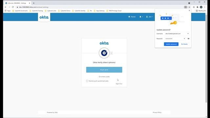Click the circular icon above the profile row
This screenshot has width=210, height=118.
click(189, 3)
